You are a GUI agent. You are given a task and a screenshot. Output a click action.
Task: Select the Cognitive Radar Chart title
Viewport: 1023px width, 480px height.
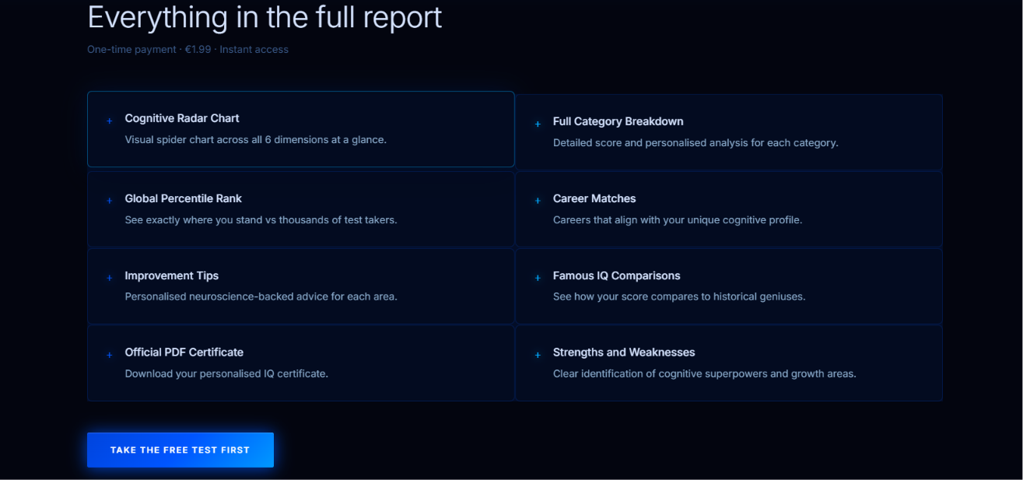[x=182, y=118]
